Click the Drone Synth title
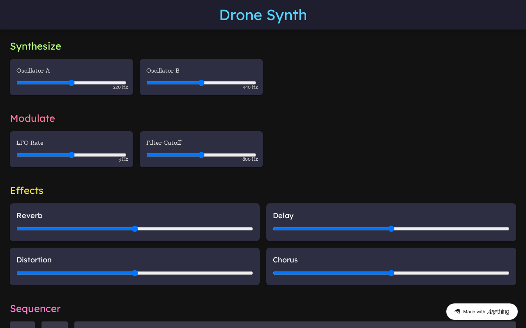Image resolution: width=526 pixels, height=328 pixels. point(263,15)
